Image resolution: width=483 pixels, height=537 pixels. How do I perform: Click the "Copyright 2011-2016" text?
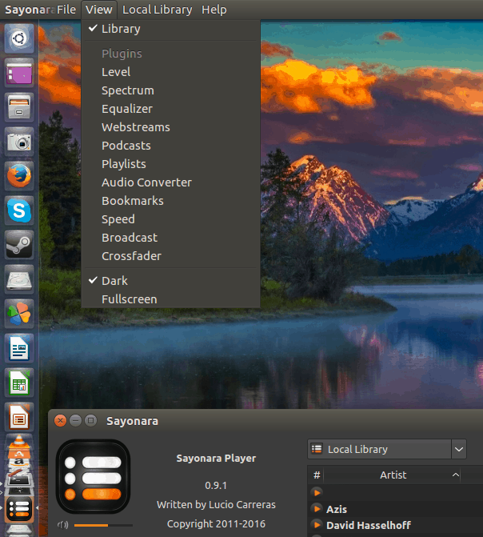216,523
